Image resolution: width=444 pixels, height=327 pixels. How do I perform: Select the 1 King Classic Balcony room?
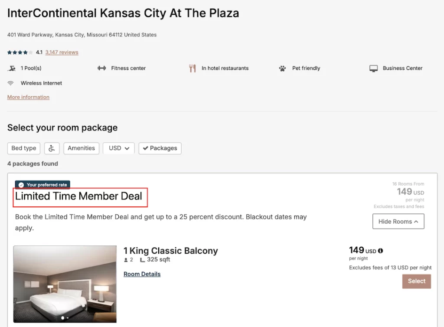click(x=416, y=281)
